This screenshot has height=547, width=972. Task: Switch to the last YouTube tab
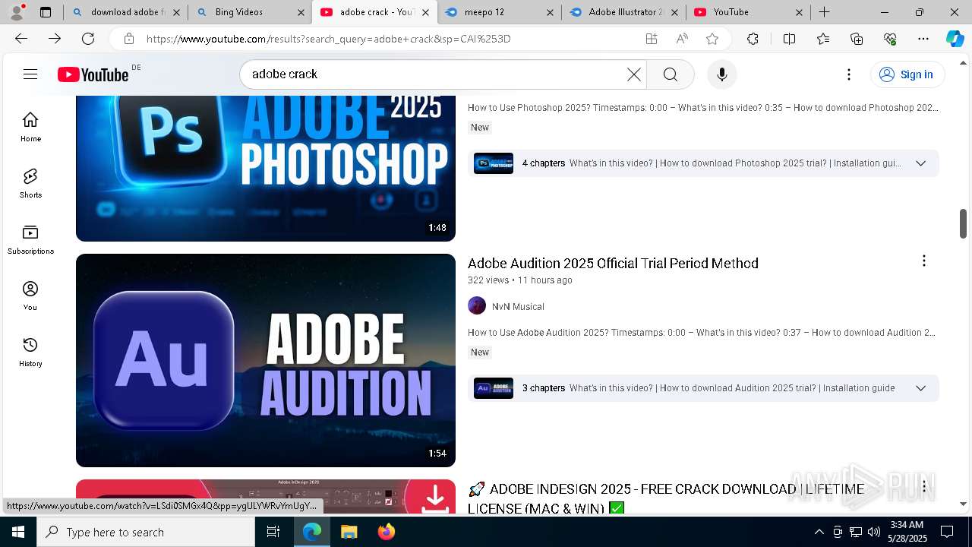[x=747, y=12]
